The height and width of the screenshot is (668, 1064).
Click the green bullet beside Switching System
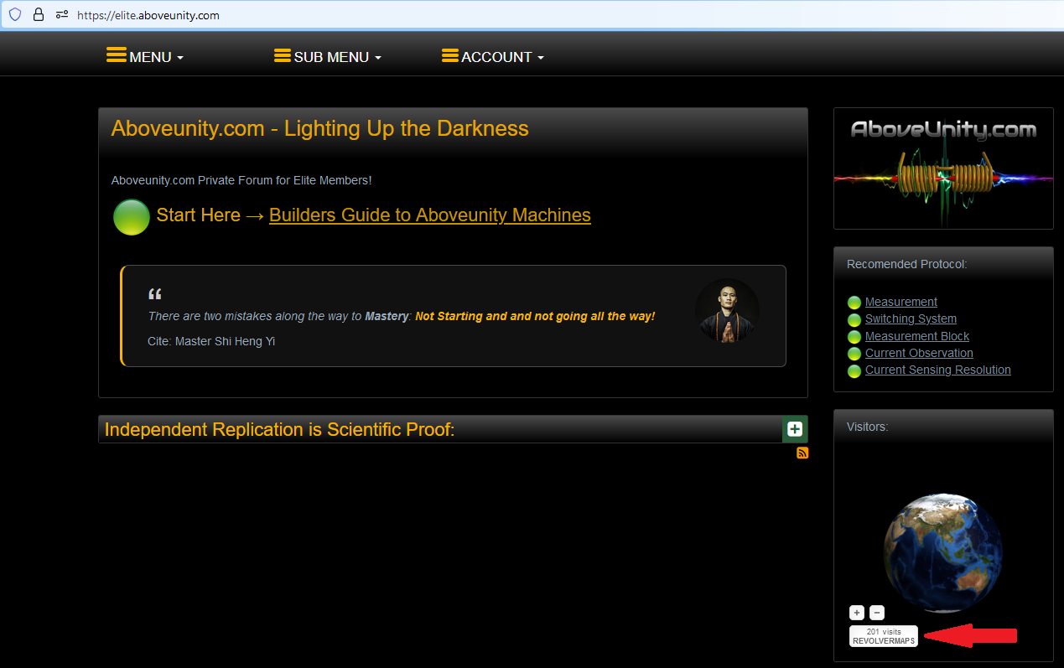click(x=854, y=319)
